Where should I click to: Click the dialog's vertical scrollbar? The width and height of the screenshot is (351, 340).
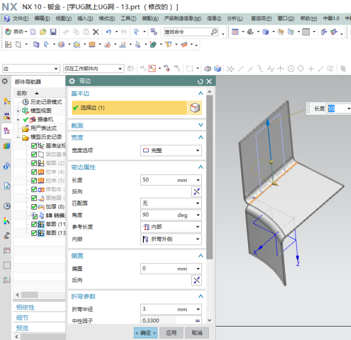point(209,176)
